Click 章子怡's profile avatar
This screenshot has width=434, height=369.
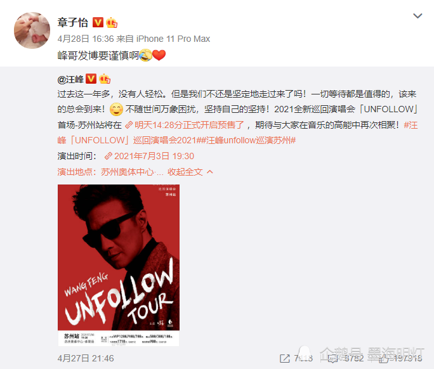pyautogui.click(x=32, y=30)
